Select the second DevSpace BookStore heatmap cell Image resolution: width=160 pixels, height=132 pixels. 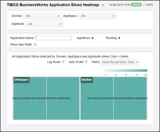point(63,98)
